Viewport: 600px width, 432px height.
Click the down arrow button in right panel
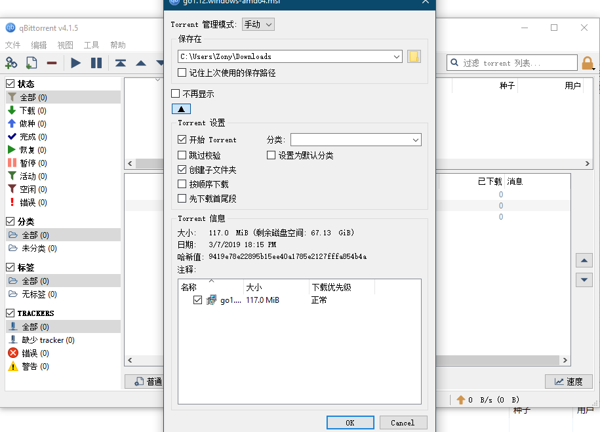click(x=584, y=280)
